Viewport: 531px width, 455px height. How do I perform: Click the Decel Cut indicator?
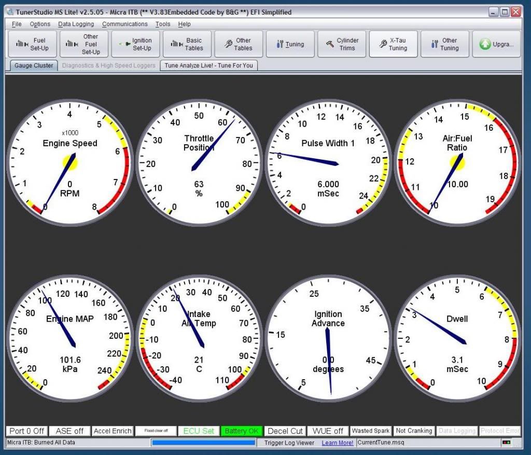pos(285,431)
